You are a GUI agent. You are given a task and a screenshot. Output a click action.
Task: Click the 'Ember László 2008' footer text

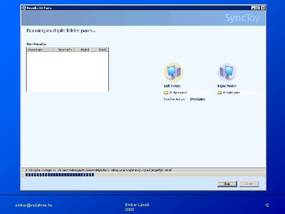pos(137,207)
